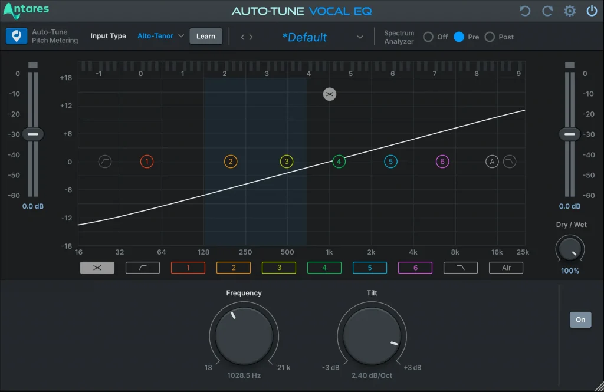
Task: Click the Air band selector
Action: click(x=505, y=268)
